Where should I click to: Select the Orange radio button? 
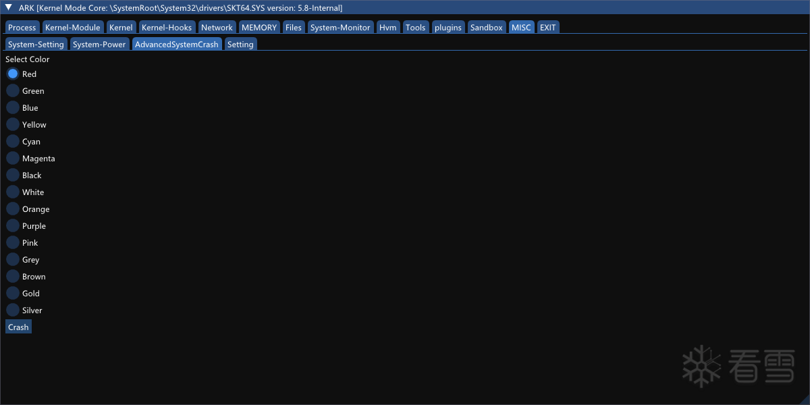13,209
